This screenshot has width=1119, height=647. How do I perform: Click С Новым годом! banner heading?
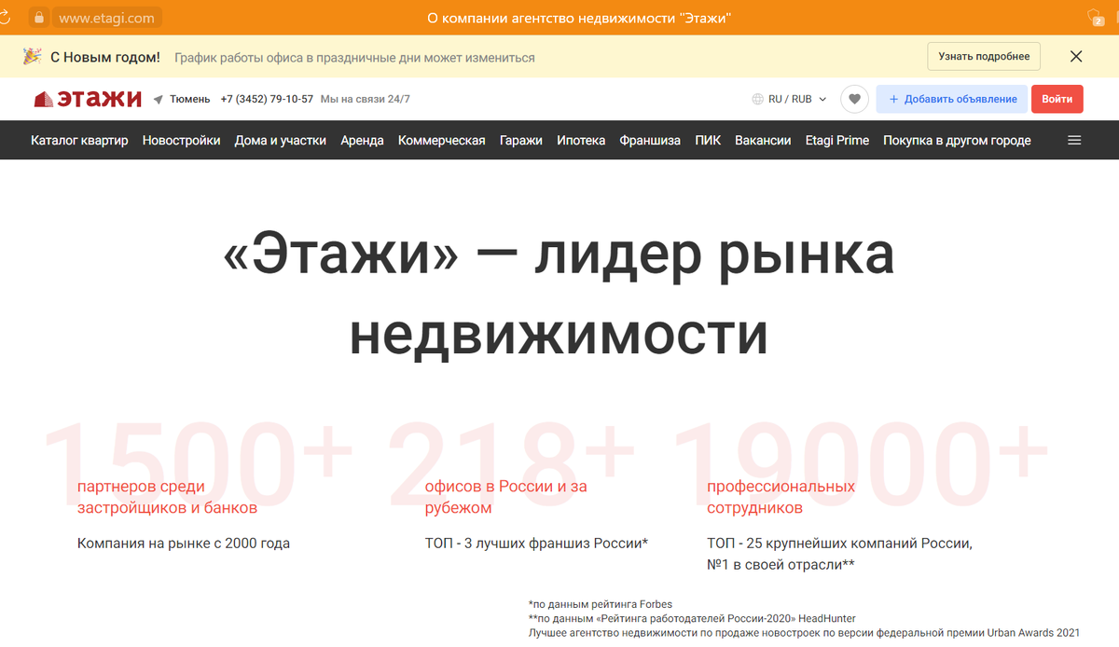click(x=105, y=57)
